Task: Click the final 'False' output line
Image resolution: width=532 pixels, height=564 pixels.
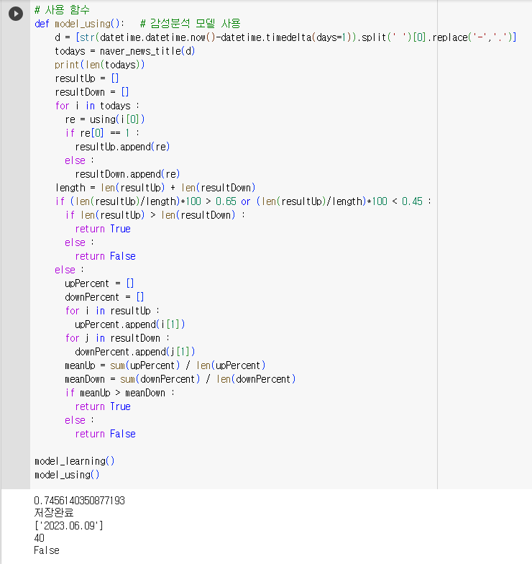Action: [x=47, y=550]
